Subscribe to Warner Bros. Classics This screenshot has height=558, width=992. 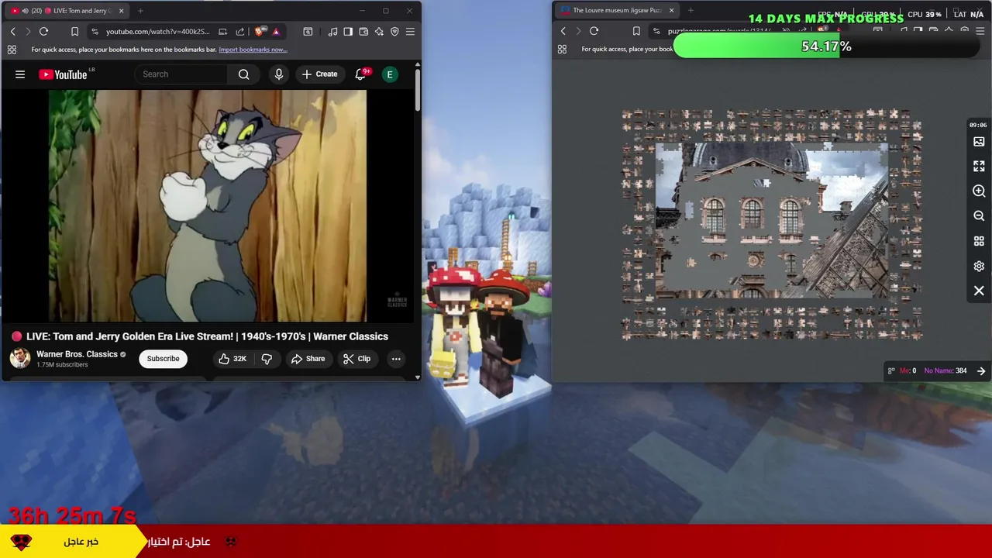163,359
